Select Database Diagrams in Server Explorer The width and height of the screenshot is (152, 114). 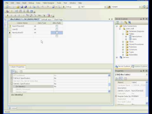[136, 31]
